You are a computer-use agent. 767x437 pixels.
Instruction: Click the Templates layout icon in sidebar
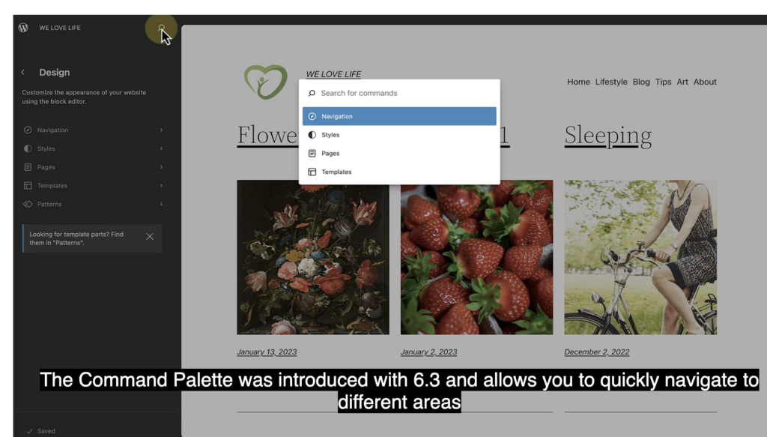pos(28,186)
